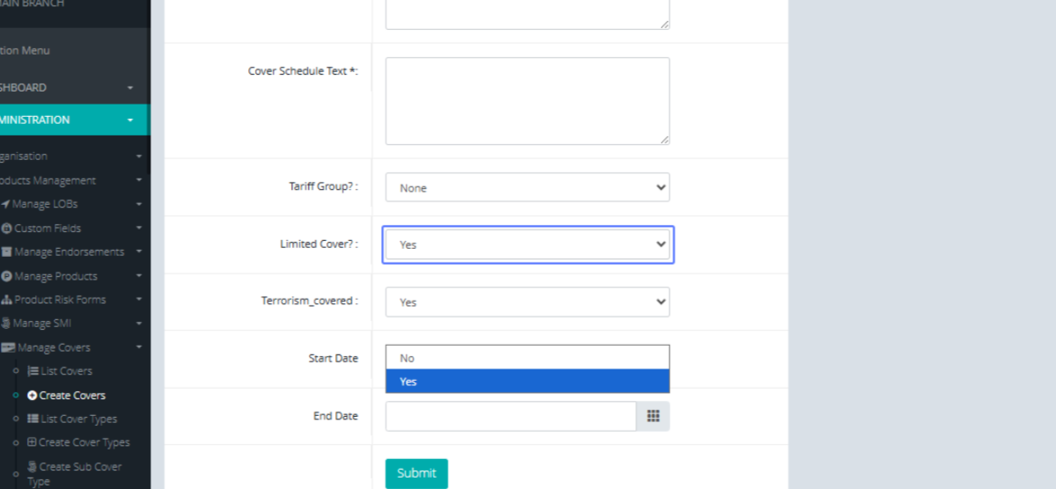Select No from the dropdown list
Image resolution: width=1056 pixels, height=489 pixels.
(527, 358)
